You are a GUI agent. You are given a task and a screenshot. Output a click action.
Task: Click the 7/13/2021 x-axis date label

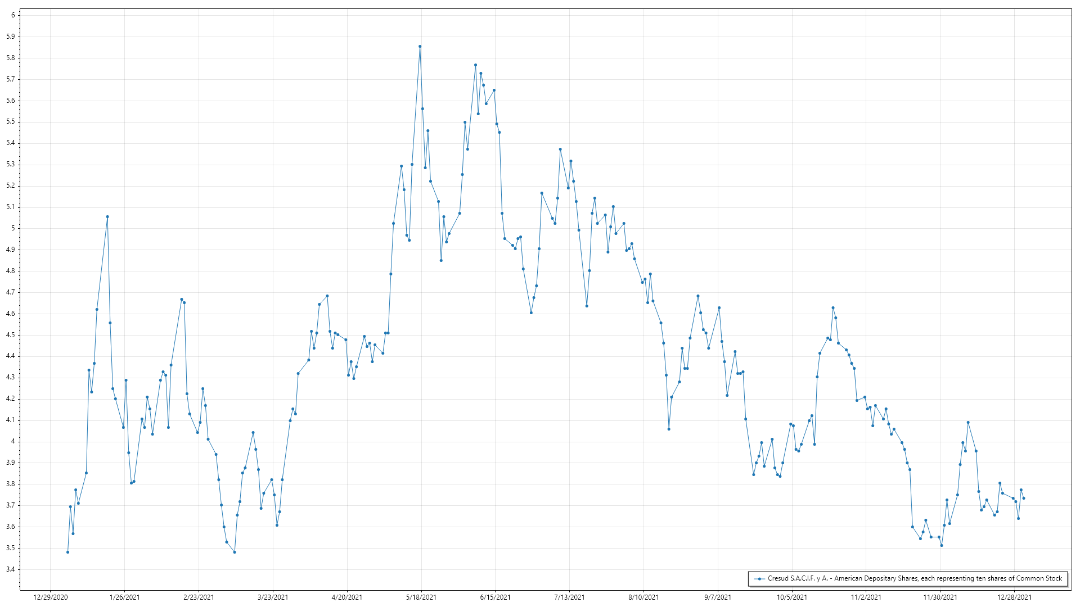(569, 597)
